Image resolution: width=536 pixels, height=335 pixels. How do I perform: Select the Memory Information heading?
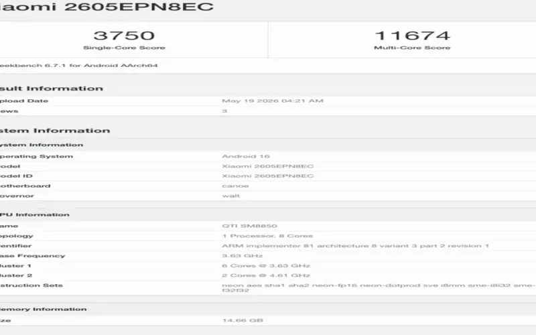[43, 310]
